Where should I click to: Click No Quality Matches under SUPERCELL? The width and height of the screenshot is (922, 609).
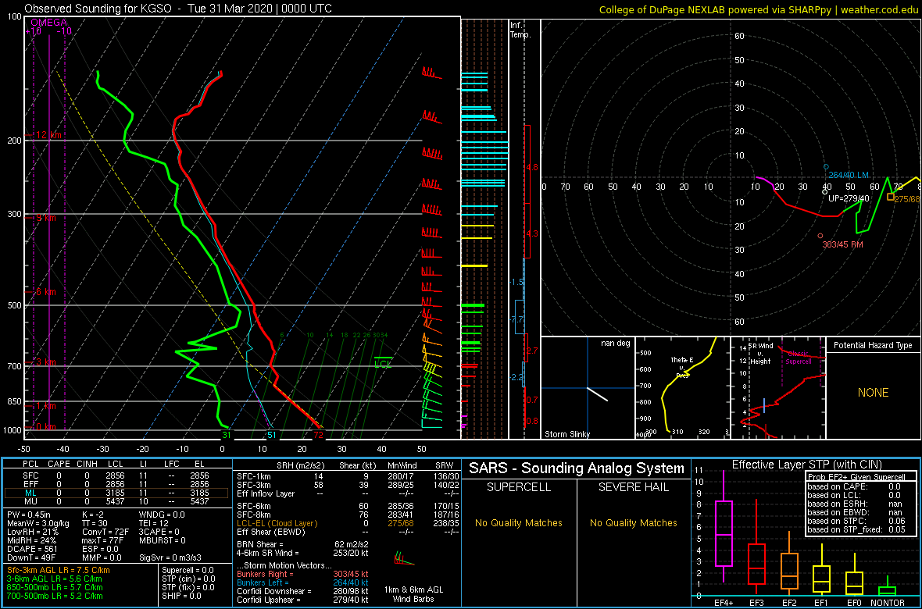pyautogui.click(x=519, y=523)
